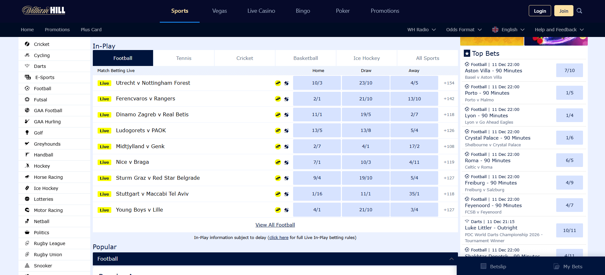Click the Football sidebar icon

pos(27,88)
